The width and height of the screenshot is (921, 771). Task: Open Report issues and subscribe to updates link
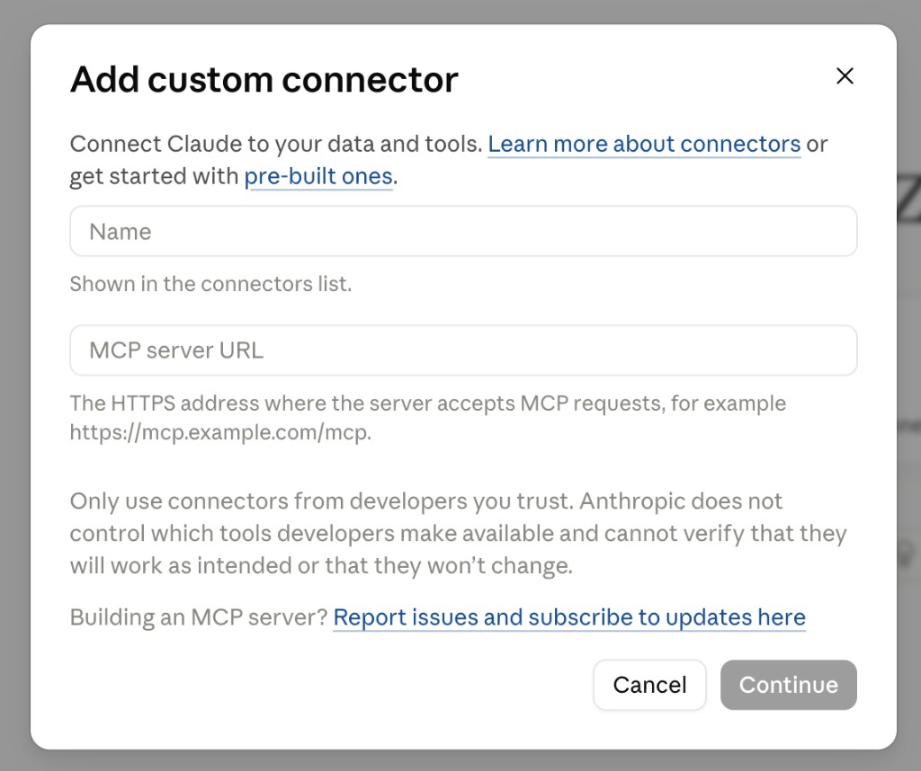pyautogui.click(x=569, y=617)
